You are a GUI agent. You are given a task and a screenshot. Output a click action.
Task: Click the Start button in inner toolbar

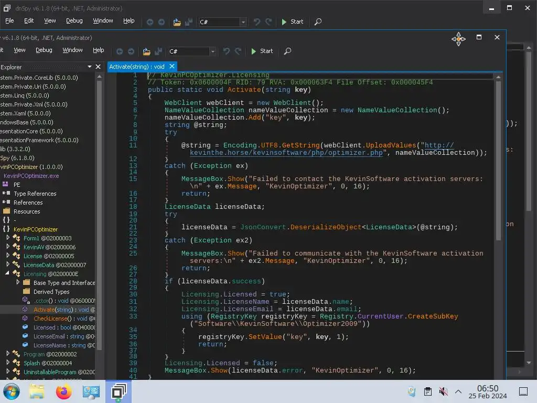(262, 51)
